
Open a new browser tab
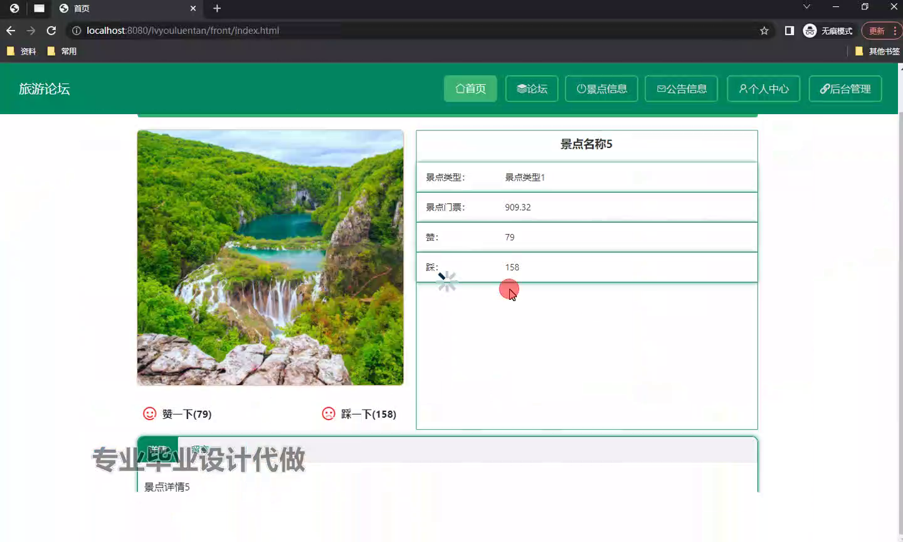[x=217, y=8]
